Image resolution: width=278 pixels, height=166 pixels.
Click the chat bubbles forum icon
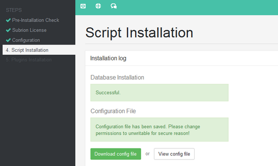[114, 6]
